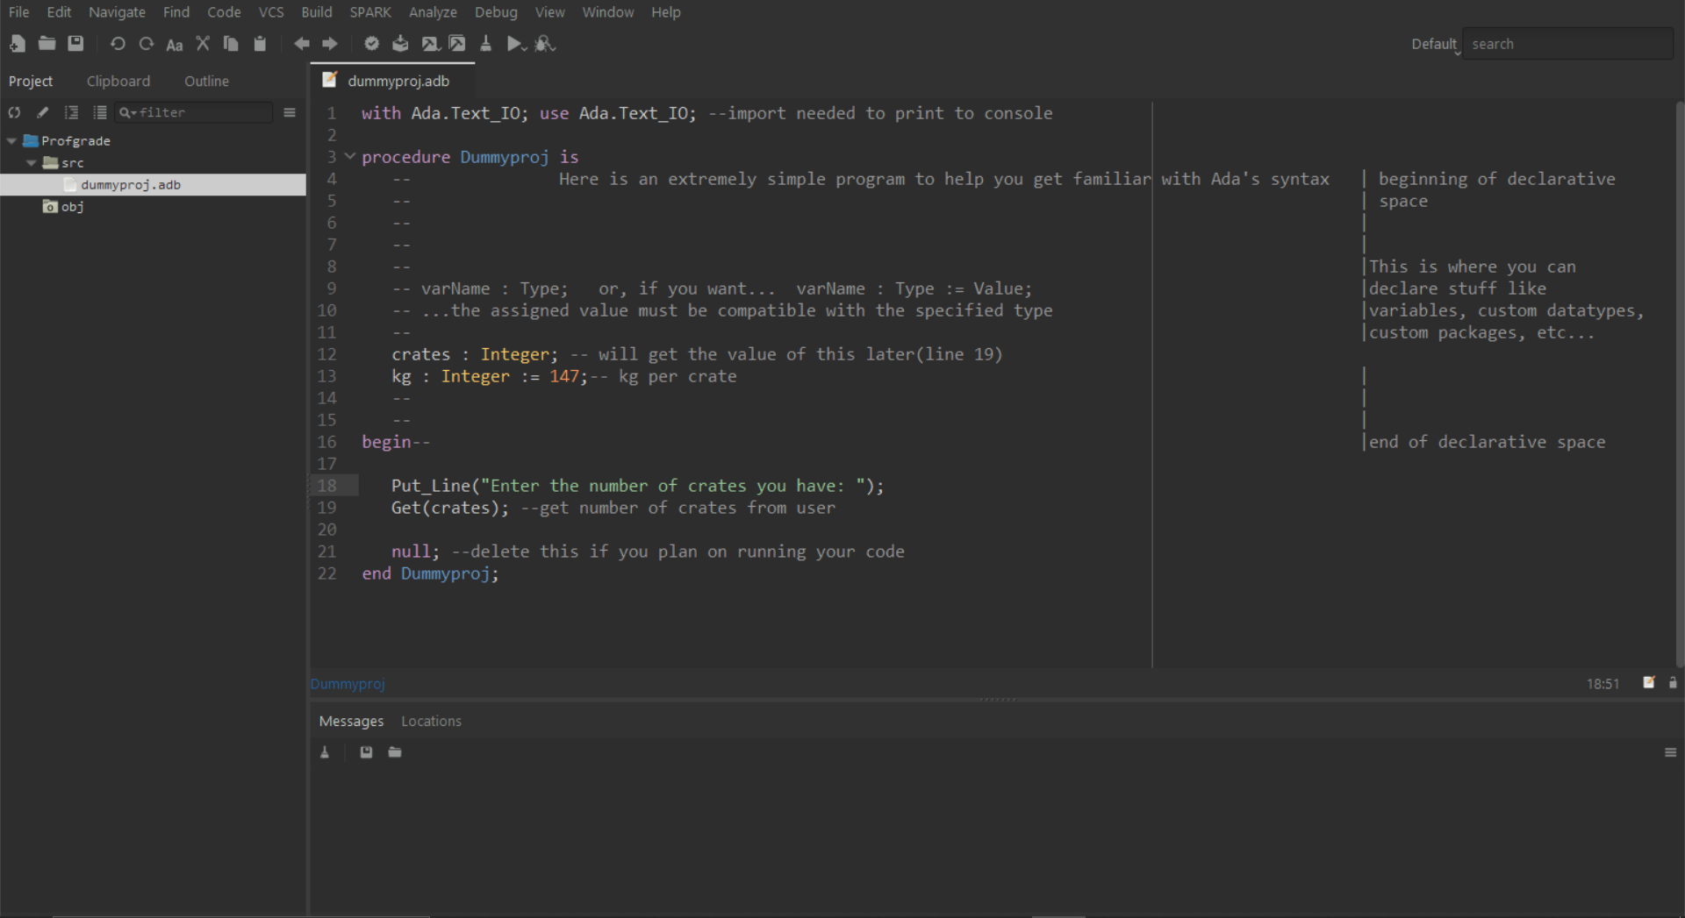Click the 18:51 cursor position in status bar
Viewport: 1685px width, 918px height.
(1603, 684)
